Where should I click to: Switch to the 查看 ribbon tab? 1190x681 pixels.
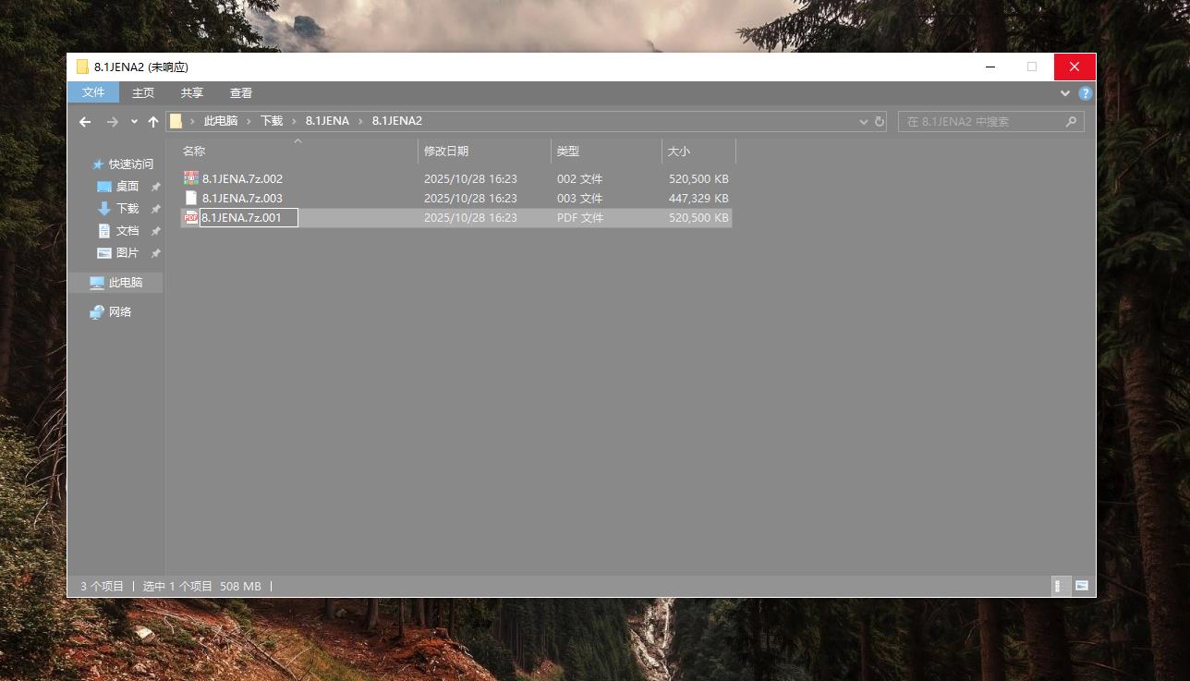241,92
